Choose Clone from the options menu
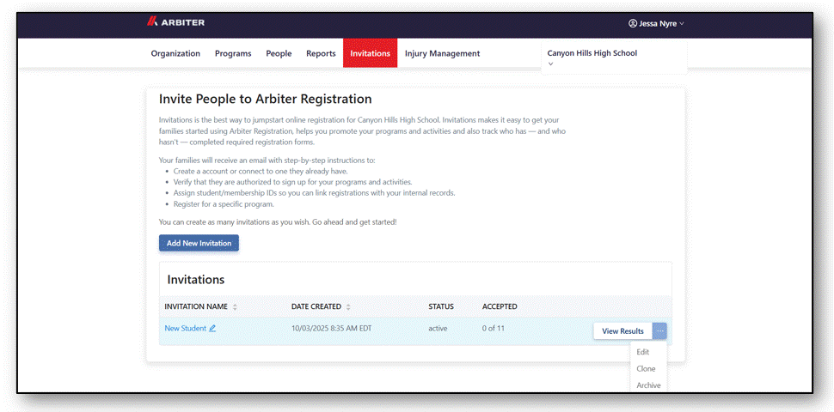The width and height of the screenshot is (834, 412). click(646, 368)
